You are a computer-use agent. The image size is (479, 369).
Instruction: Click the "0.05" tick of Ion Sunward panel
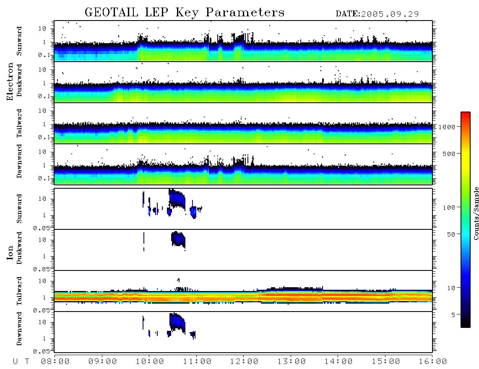(41, 228)
